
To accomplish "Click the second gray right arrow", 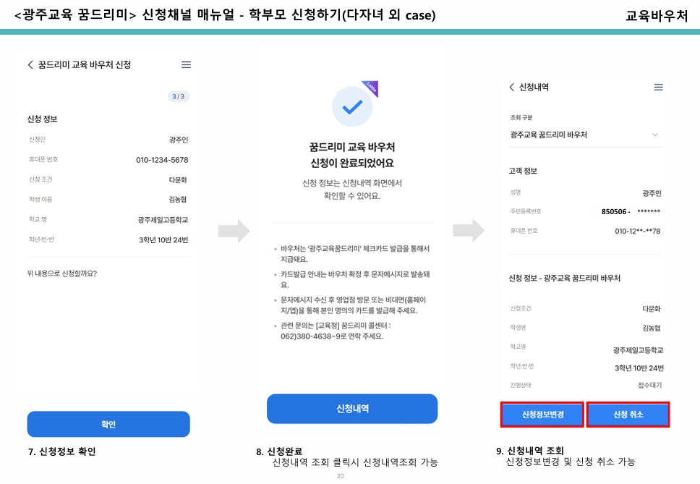I will (x=469, y=230).
